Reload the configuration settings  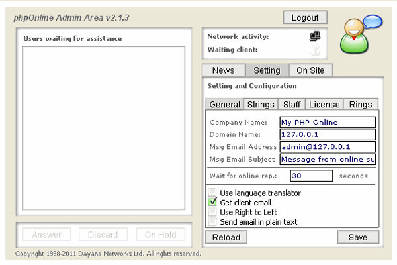click(x=226, y=237)
